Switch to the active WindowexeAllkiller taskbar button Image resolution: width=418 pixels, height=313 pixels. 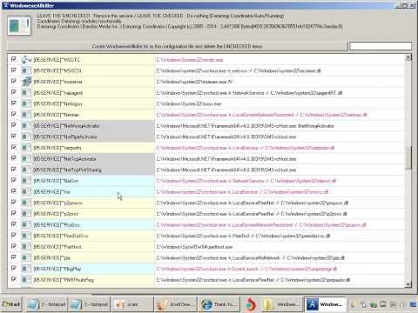point(325,304)
